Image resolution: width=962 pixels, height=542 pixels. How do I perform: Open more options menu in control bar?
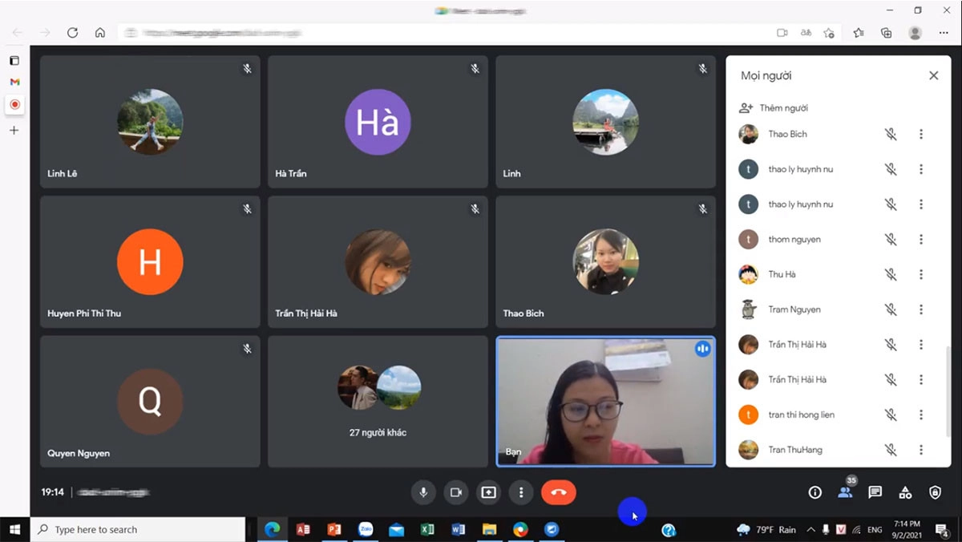[x=521, y=492]
